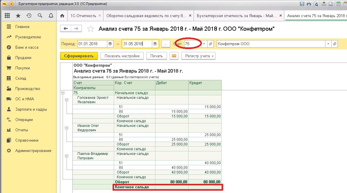Image resolution: width=347 pixels, height=193 pixels.
Task: Click the save diskette icon in title bar
Action: 302,4
